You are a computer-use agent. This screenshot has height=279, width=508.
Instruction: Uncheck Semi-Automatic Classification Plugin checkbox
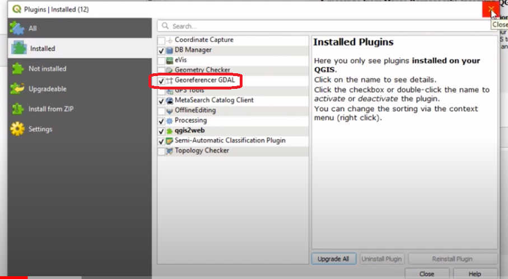[161, 141]
